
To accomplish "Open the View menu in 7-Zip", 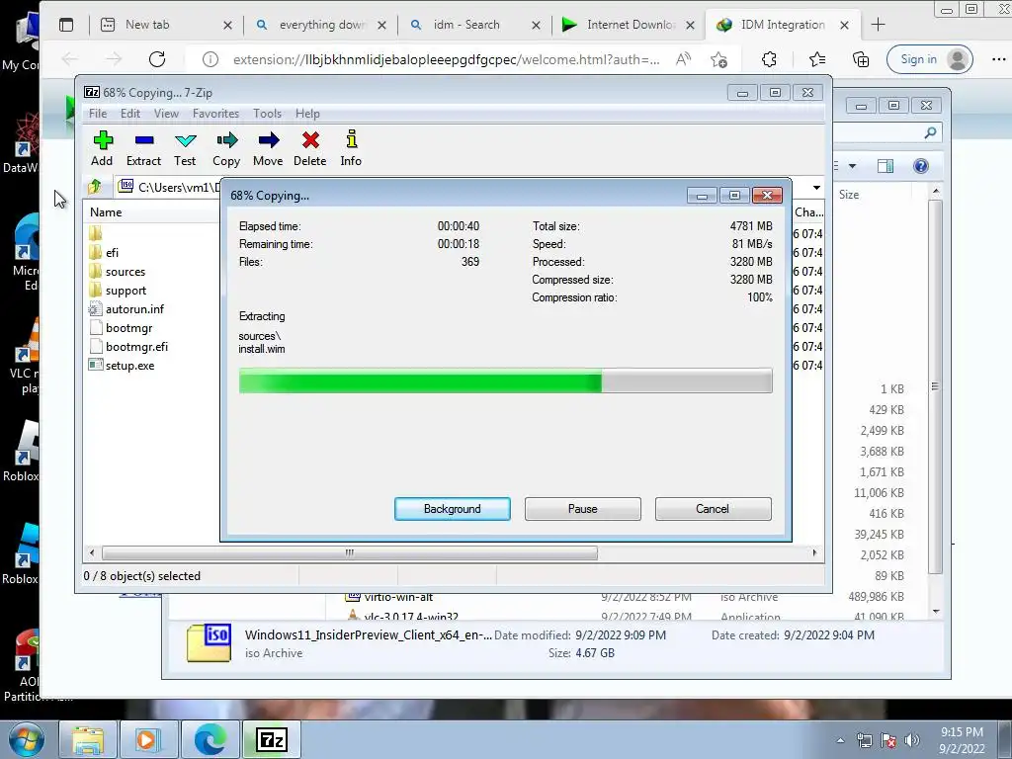I will 166,114.
